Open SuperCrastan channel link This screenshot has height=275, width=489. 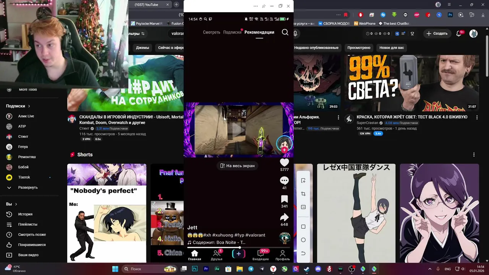coord(367,123)
